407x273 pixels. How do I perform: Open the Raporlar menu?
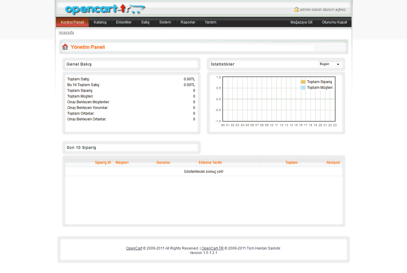pyautogui.click(x=188, y=22)
